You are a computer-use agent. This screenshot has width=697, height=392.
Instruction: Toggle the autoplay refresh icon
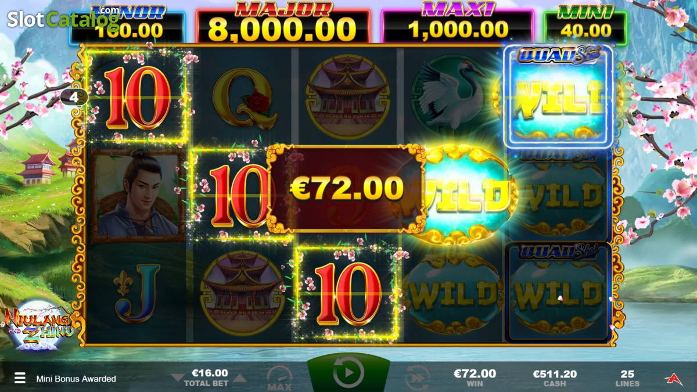click(x=417, y=377)
